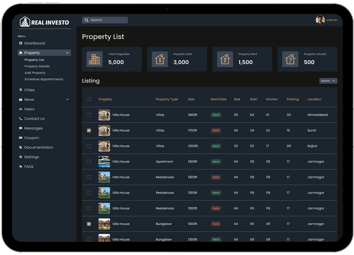This screenshot has width=354, height=255.
Task: Click the Rent badge in Rajkot row
Action: tap(216, 146)
